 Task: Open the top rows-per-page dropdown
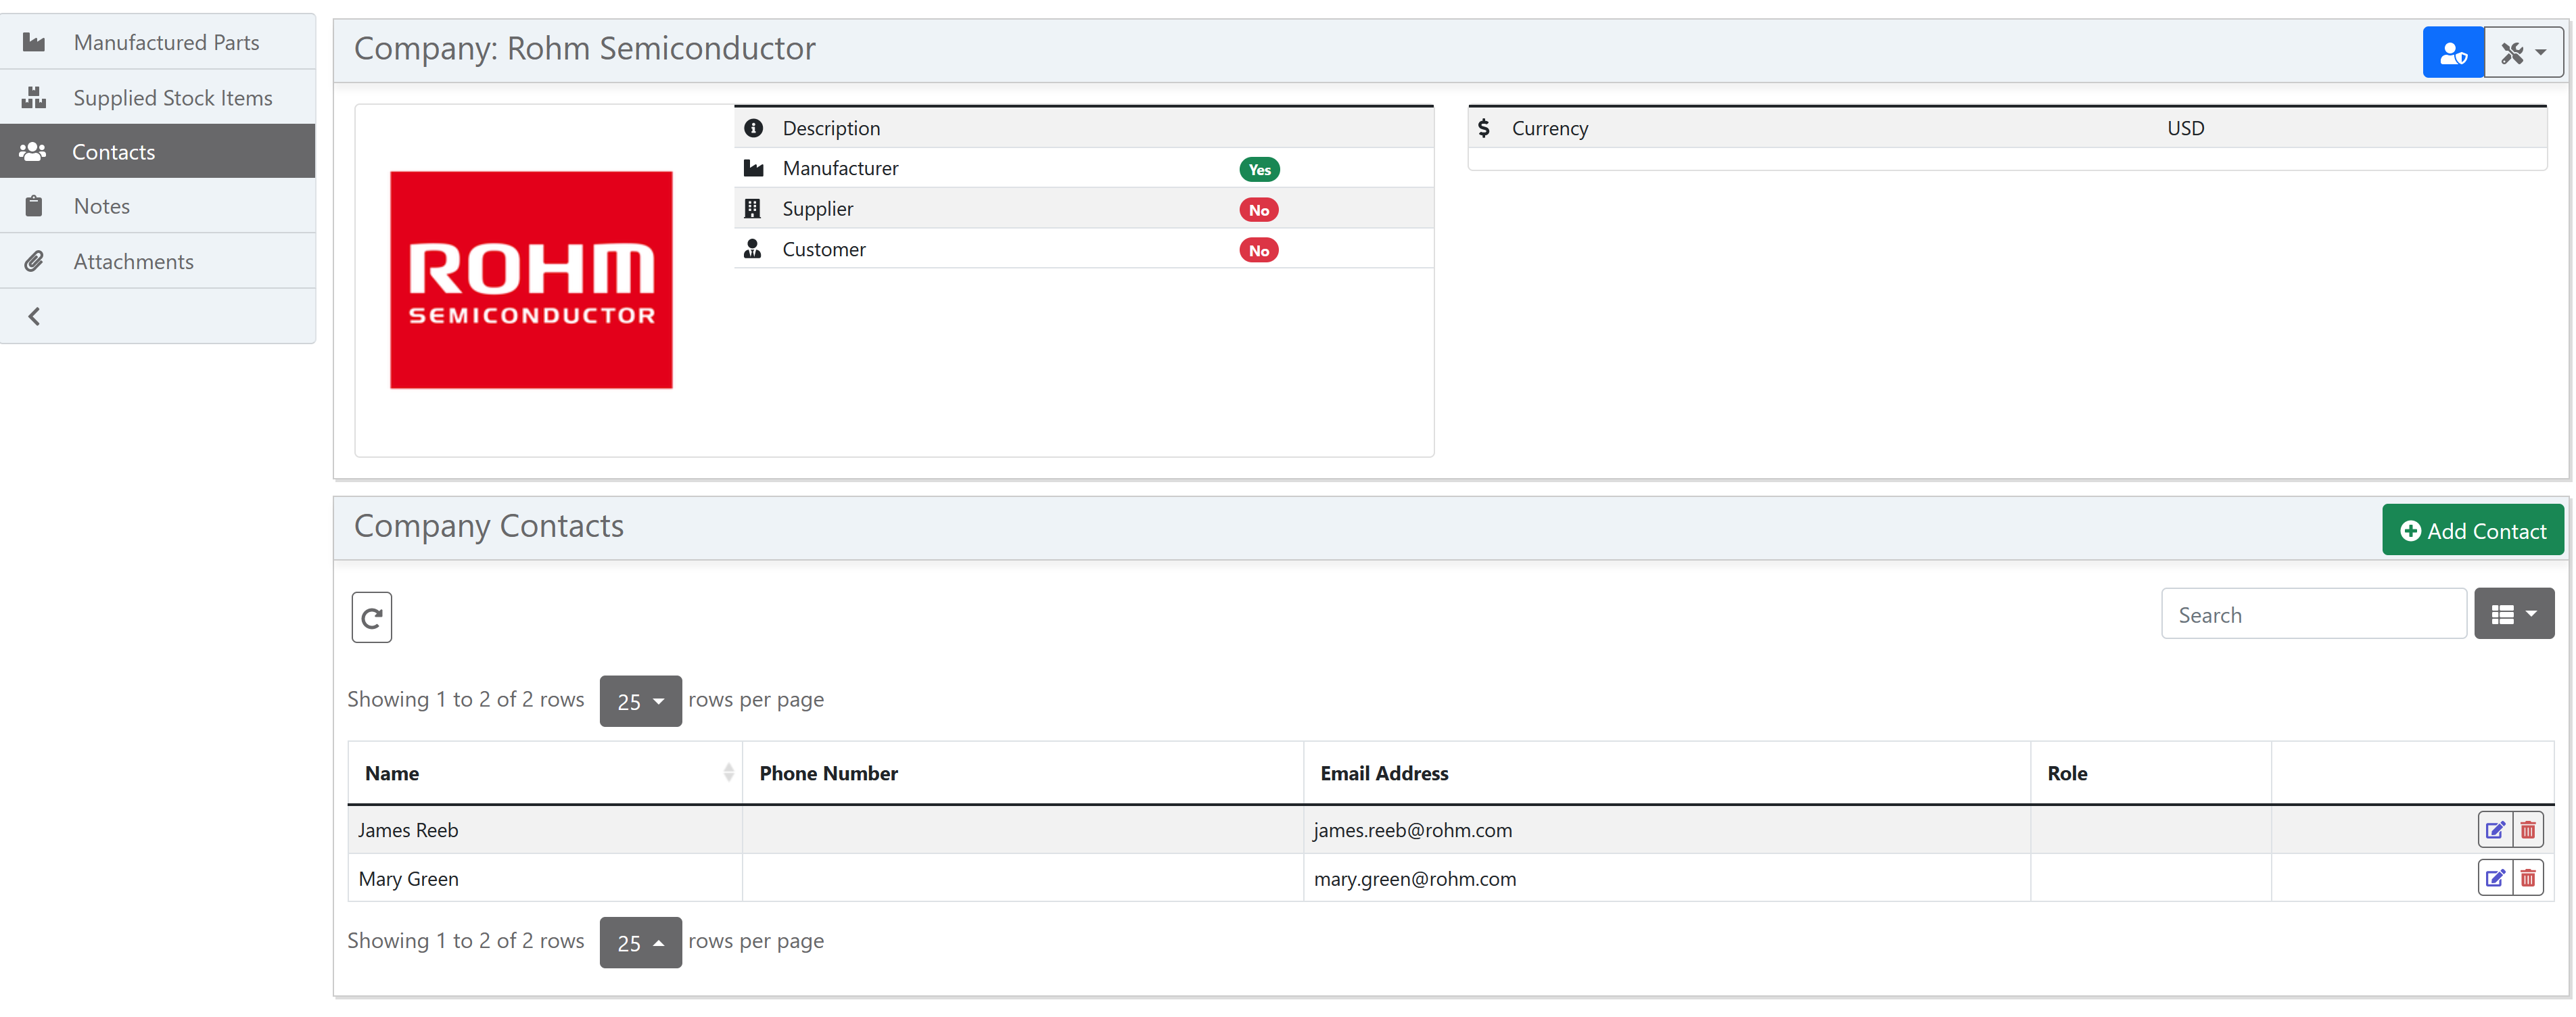(x=640, y=701)
